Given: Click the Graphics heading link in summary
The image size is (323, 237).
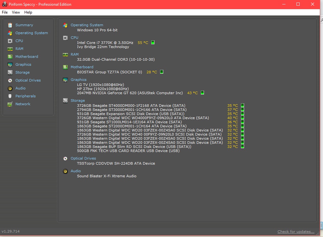Looking at the screenshot, I should [79, 80].
